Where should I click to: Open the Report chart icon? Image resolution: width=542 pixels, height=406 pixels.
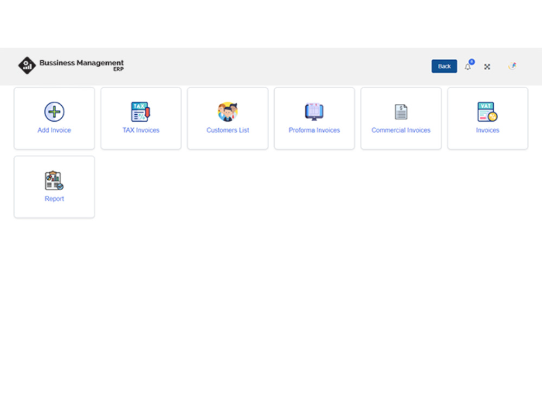click(x=54, y=180)
